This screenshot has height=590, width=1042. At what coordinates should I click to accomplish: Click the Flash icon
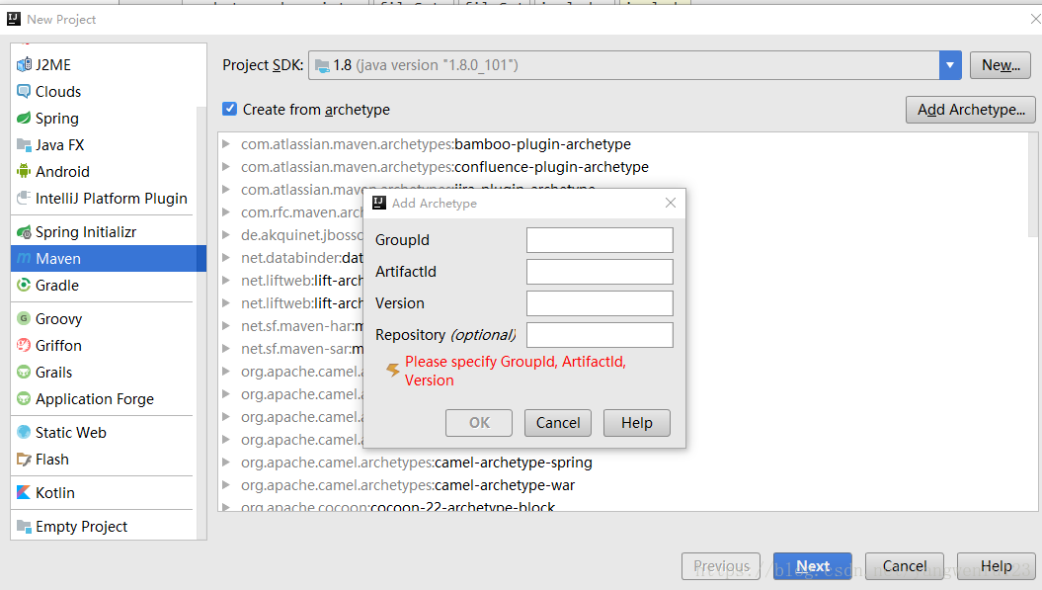point(24,459)
